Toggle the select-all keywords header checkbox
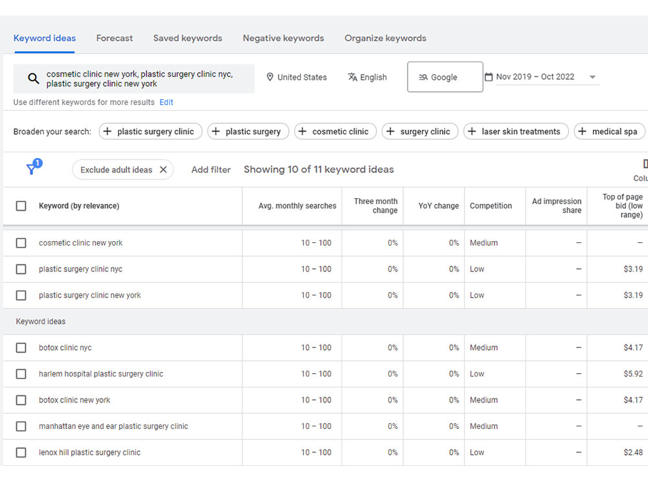The image size is (648, 486). coord(21,206)
